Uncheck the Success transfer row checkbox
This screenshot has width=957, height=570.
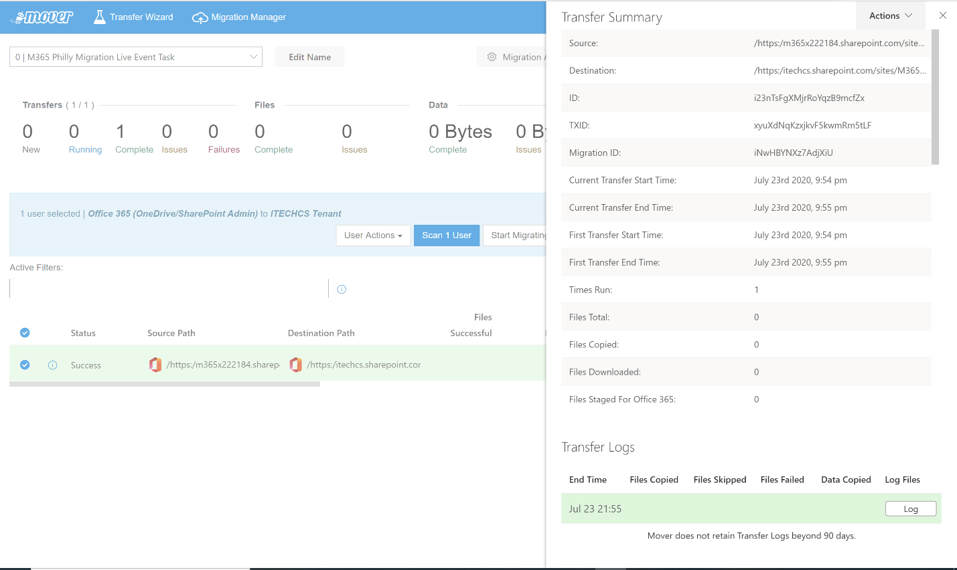25,365
